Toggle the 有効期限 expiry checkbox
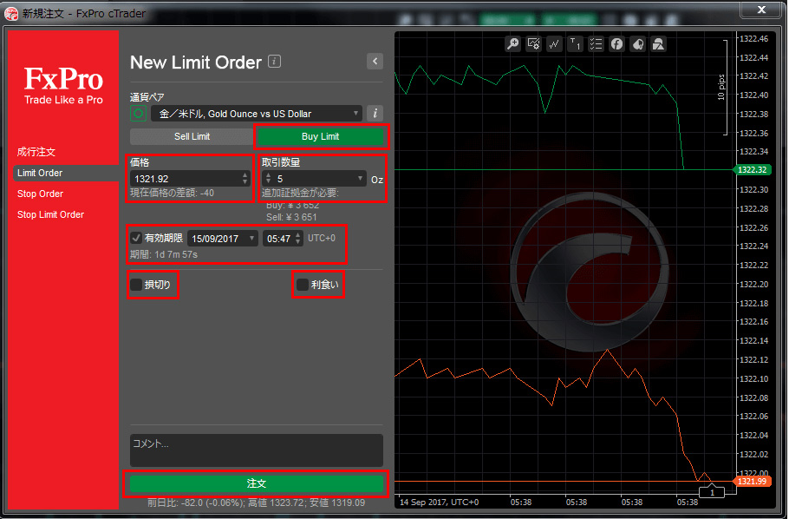Screen dimensions: 789x519 click(136, 238)
